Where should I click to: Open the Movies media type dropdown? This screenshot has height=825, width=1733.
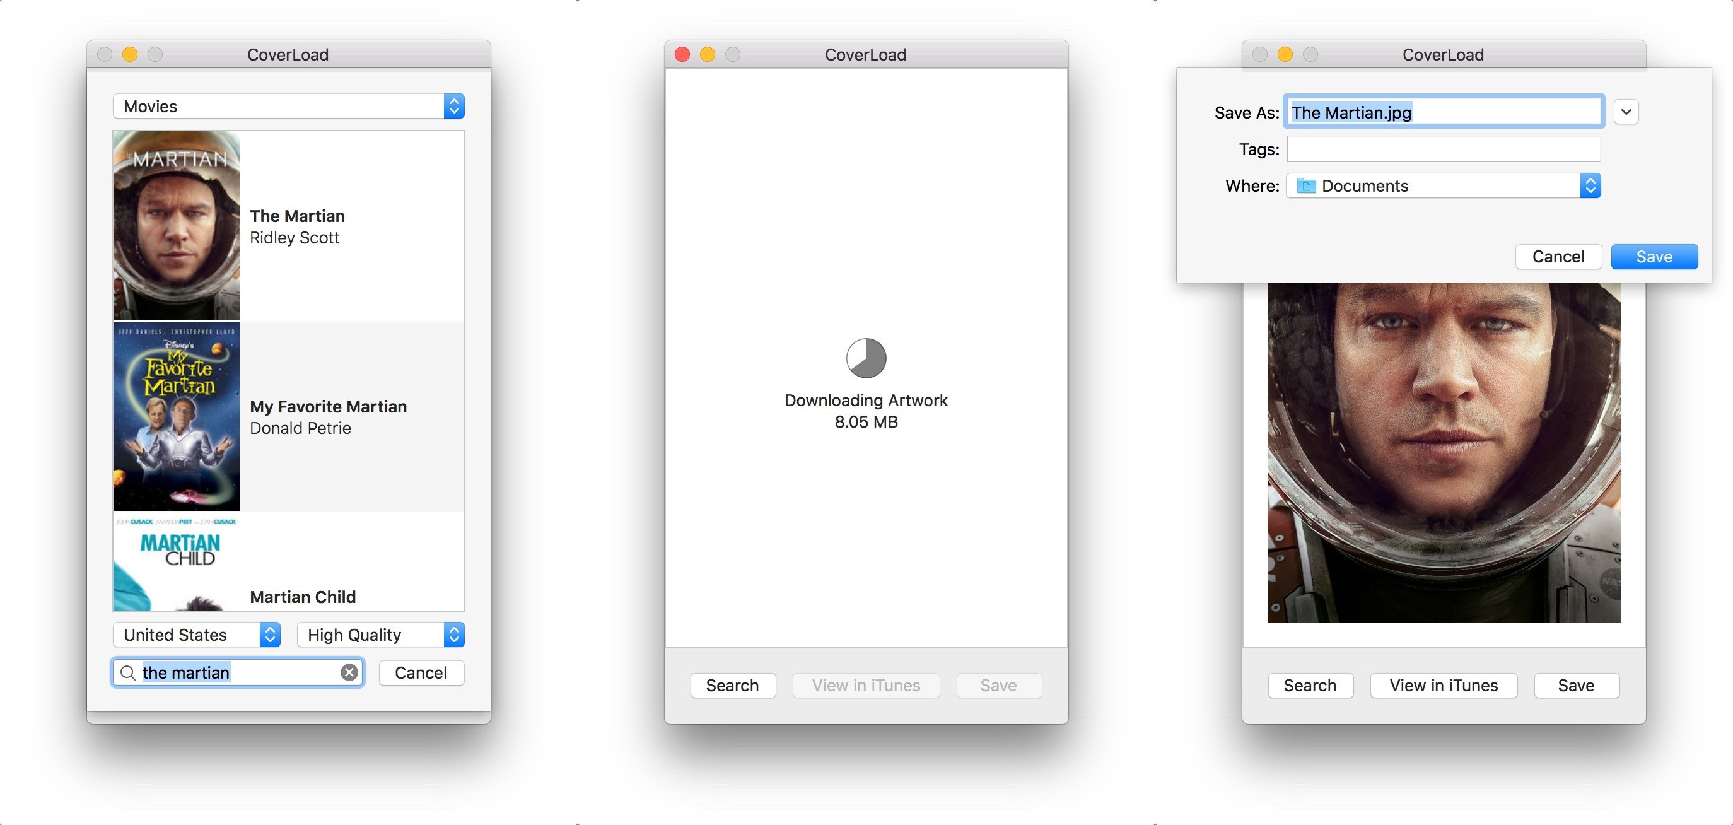[289, 107]
